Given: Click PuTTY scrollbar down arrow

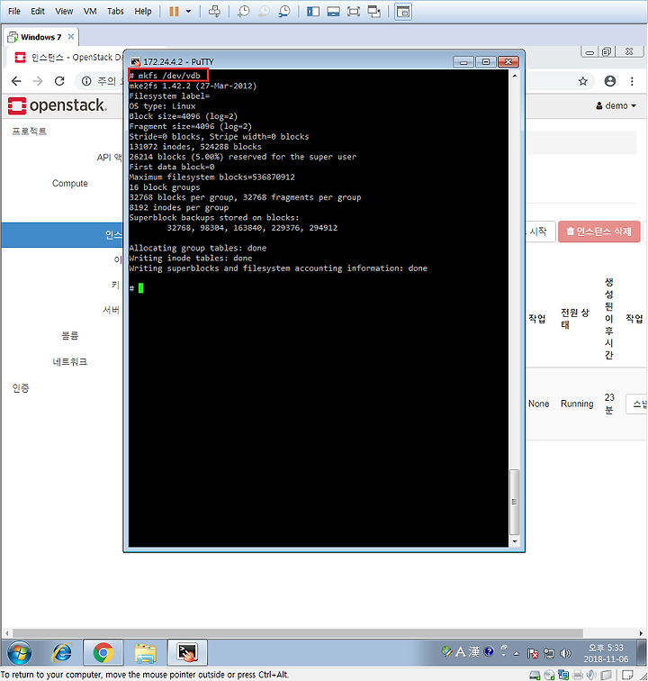Looking at the screenshot, I should [x=514, y=541].
